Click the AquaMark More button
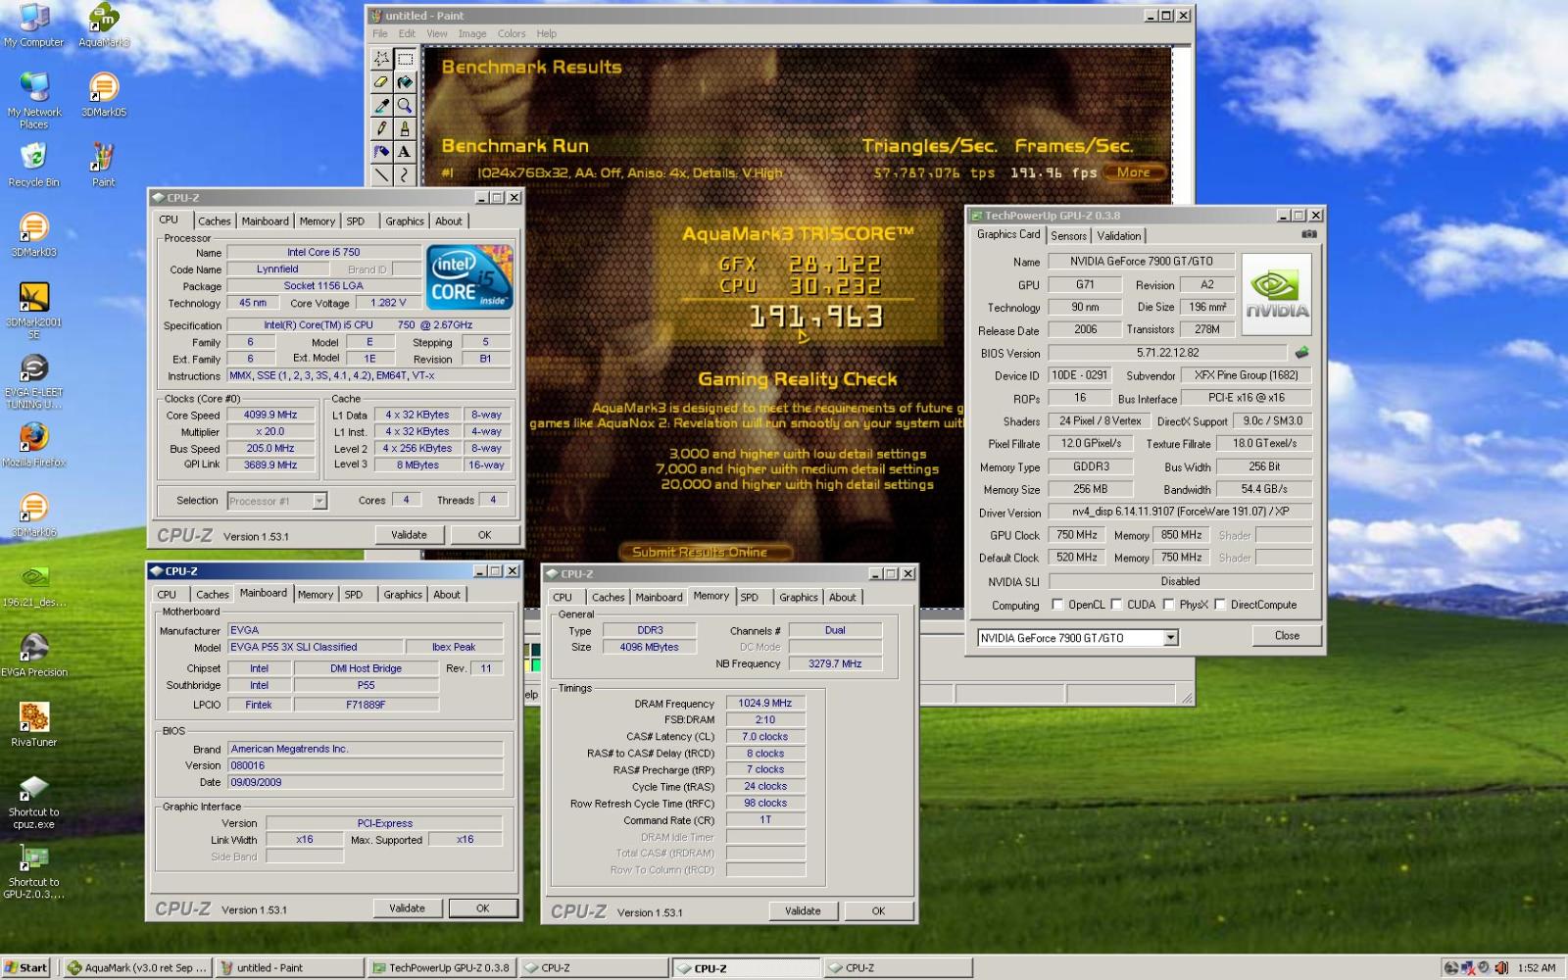 point(1134,172)
